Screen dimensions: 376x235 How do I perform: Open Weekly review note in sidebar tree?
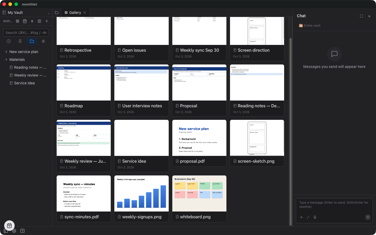(26, 75)
